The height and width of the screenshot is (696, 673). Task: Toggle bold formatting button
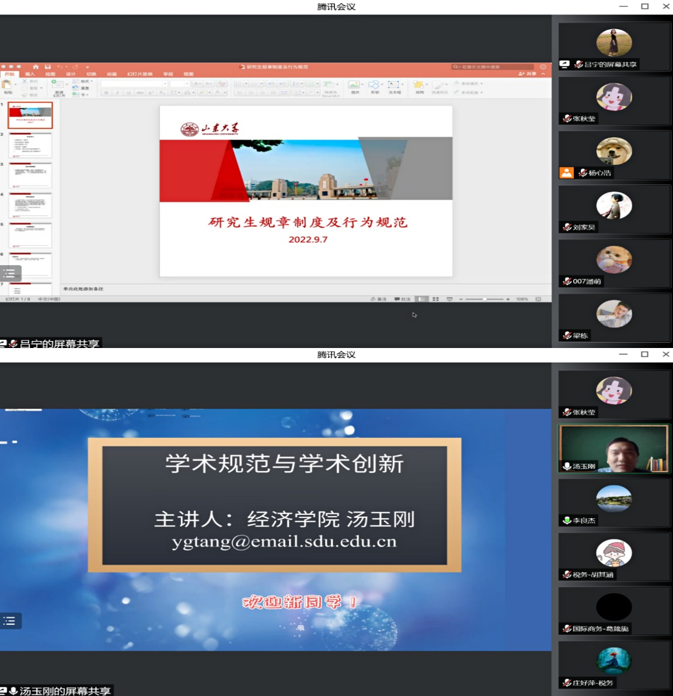[106, 93]
